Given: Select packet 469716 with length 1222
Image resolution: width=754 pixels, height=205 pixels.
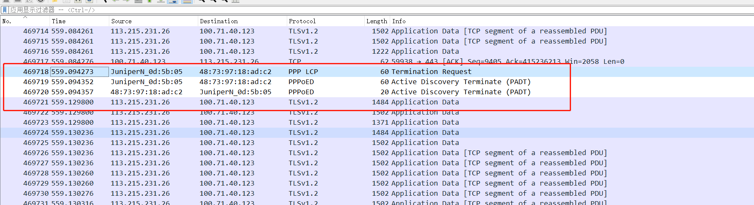Looking at the screenshot, I should coord(254,52).
